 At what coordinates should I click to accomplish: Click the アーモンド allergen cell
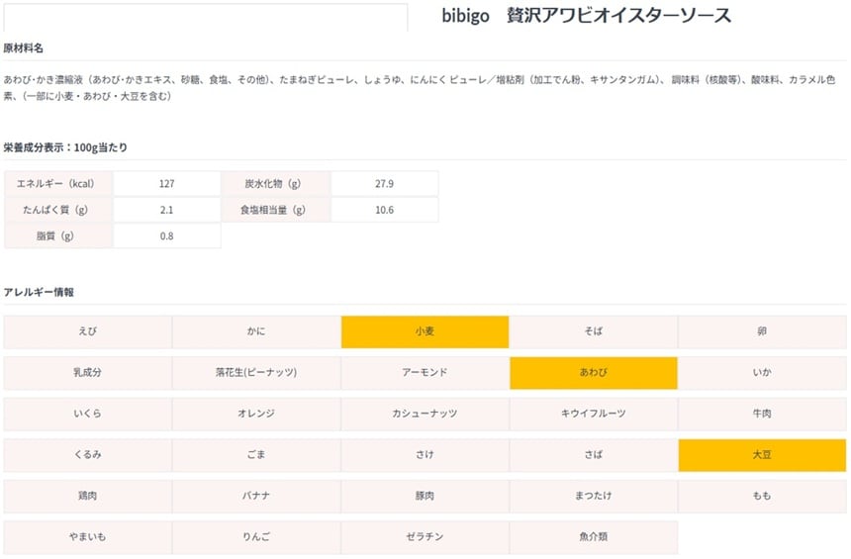tap(425, 373)
